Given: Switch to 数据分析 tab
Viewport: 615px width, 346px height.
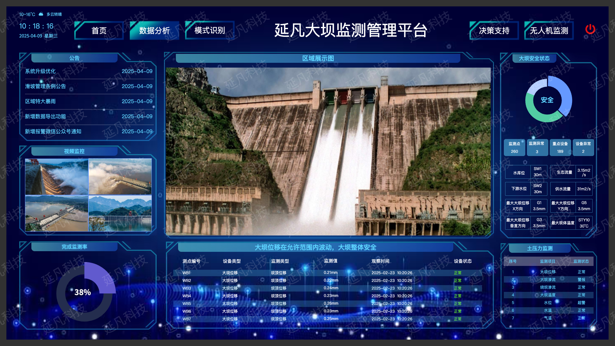Looking at the screenshot, I should point(154,30).
